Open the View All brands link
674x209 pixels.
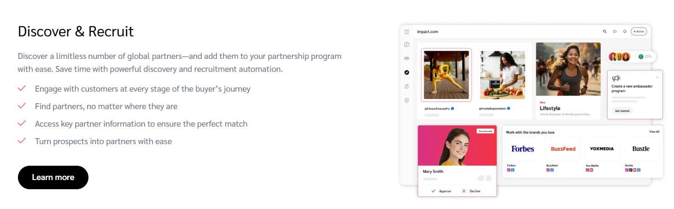click(x=654, y=132)
